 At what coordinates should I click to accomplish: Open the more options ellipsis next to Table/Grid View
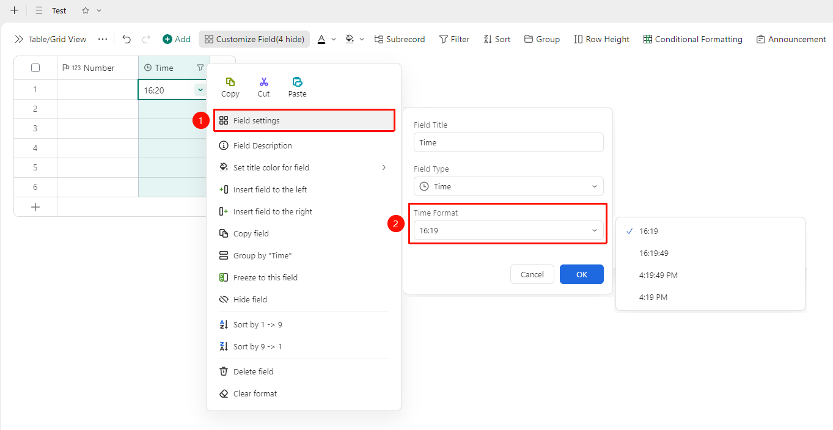point(103,39)
